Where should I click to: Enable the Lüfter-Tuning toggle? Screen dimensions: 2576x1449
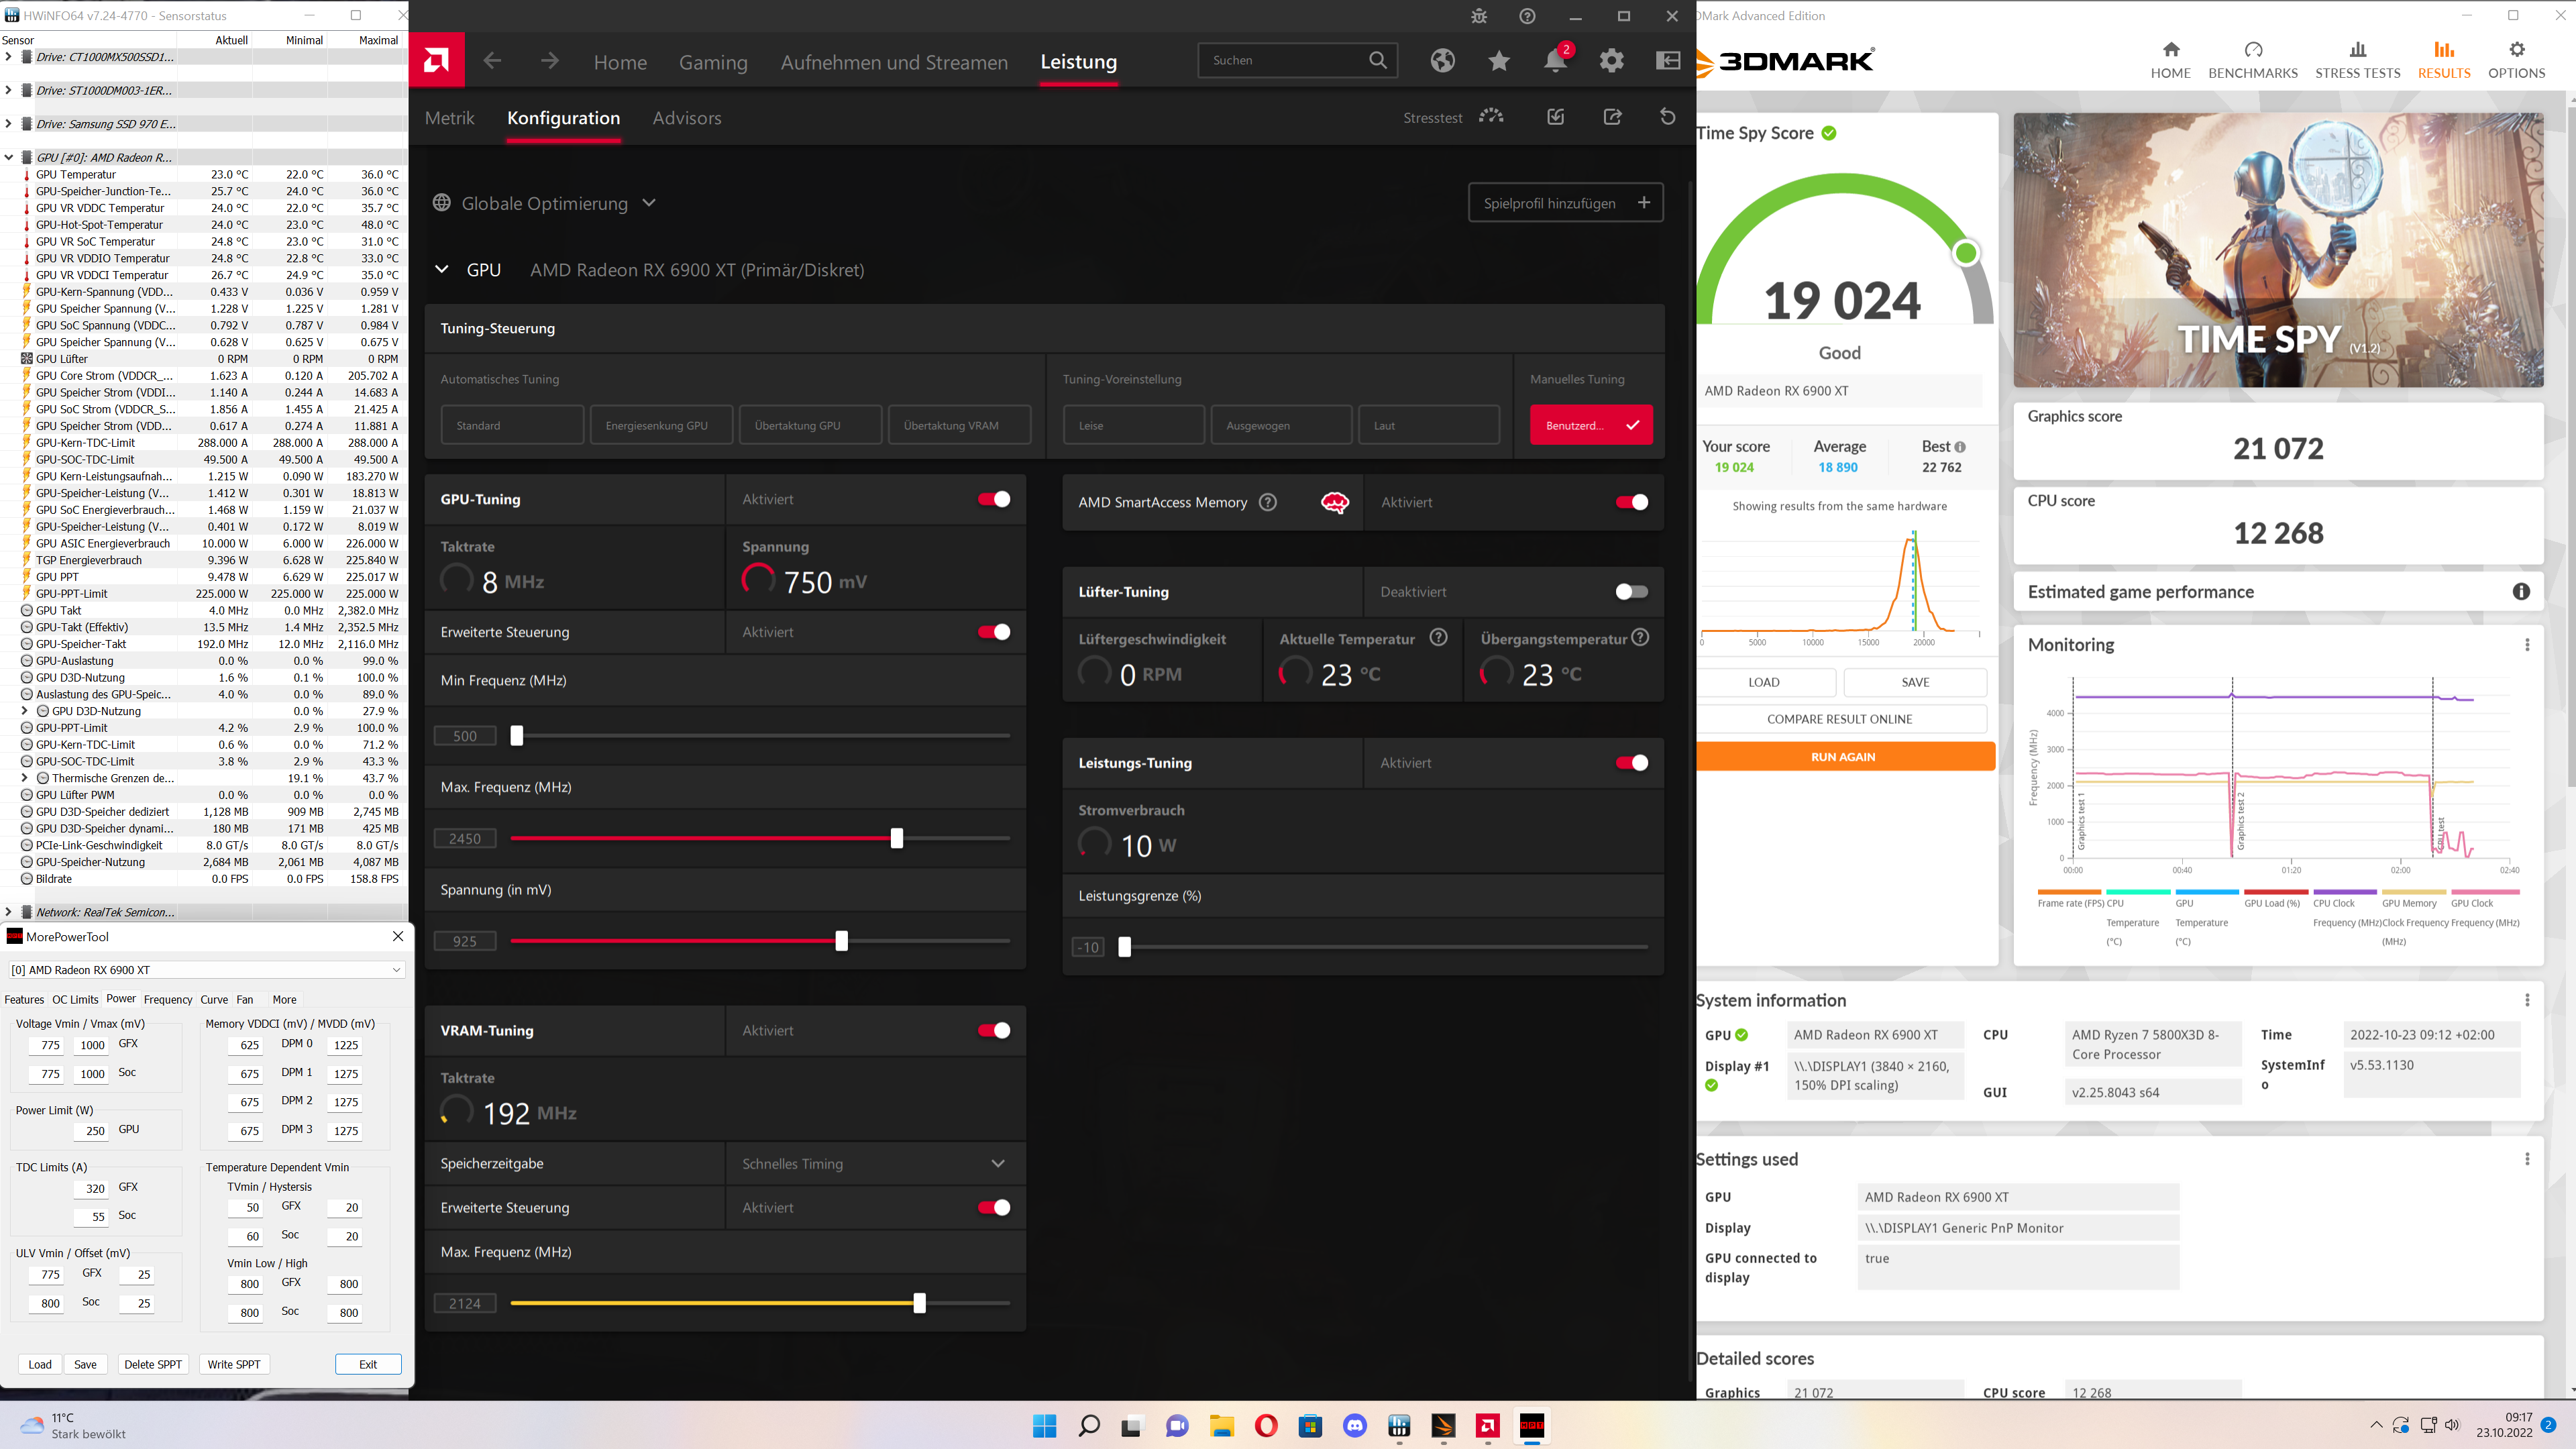coord(1631,592)
